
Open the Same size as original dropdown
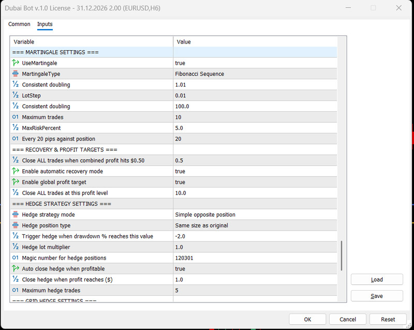pos(255,225)
